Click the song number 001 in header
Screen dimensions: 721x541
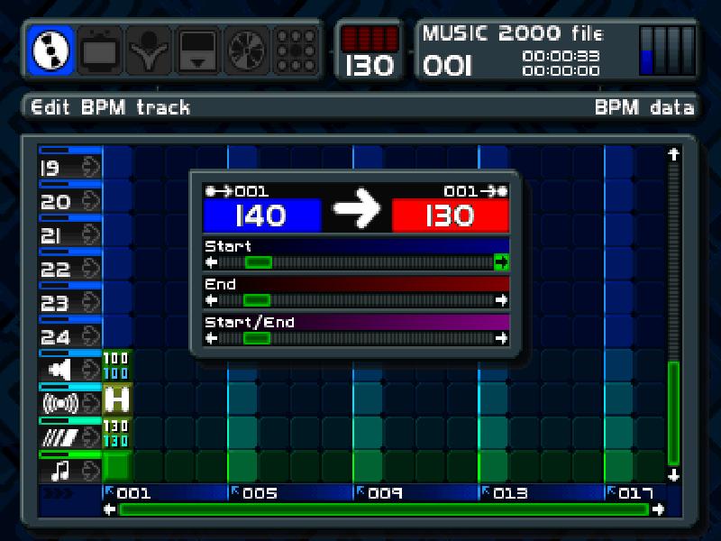click(447, 66)
